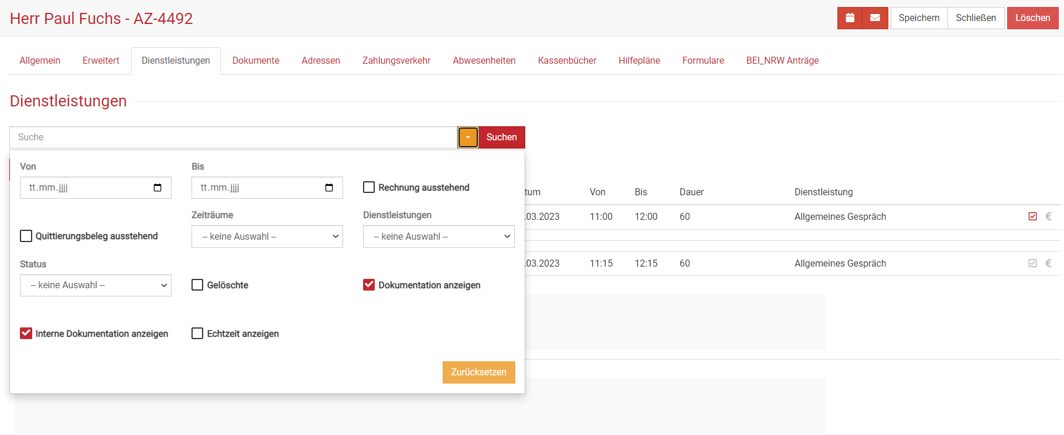The image size is (1064, 435).
Task: Click into the Suche input field
Action: [x=233, y=137]
